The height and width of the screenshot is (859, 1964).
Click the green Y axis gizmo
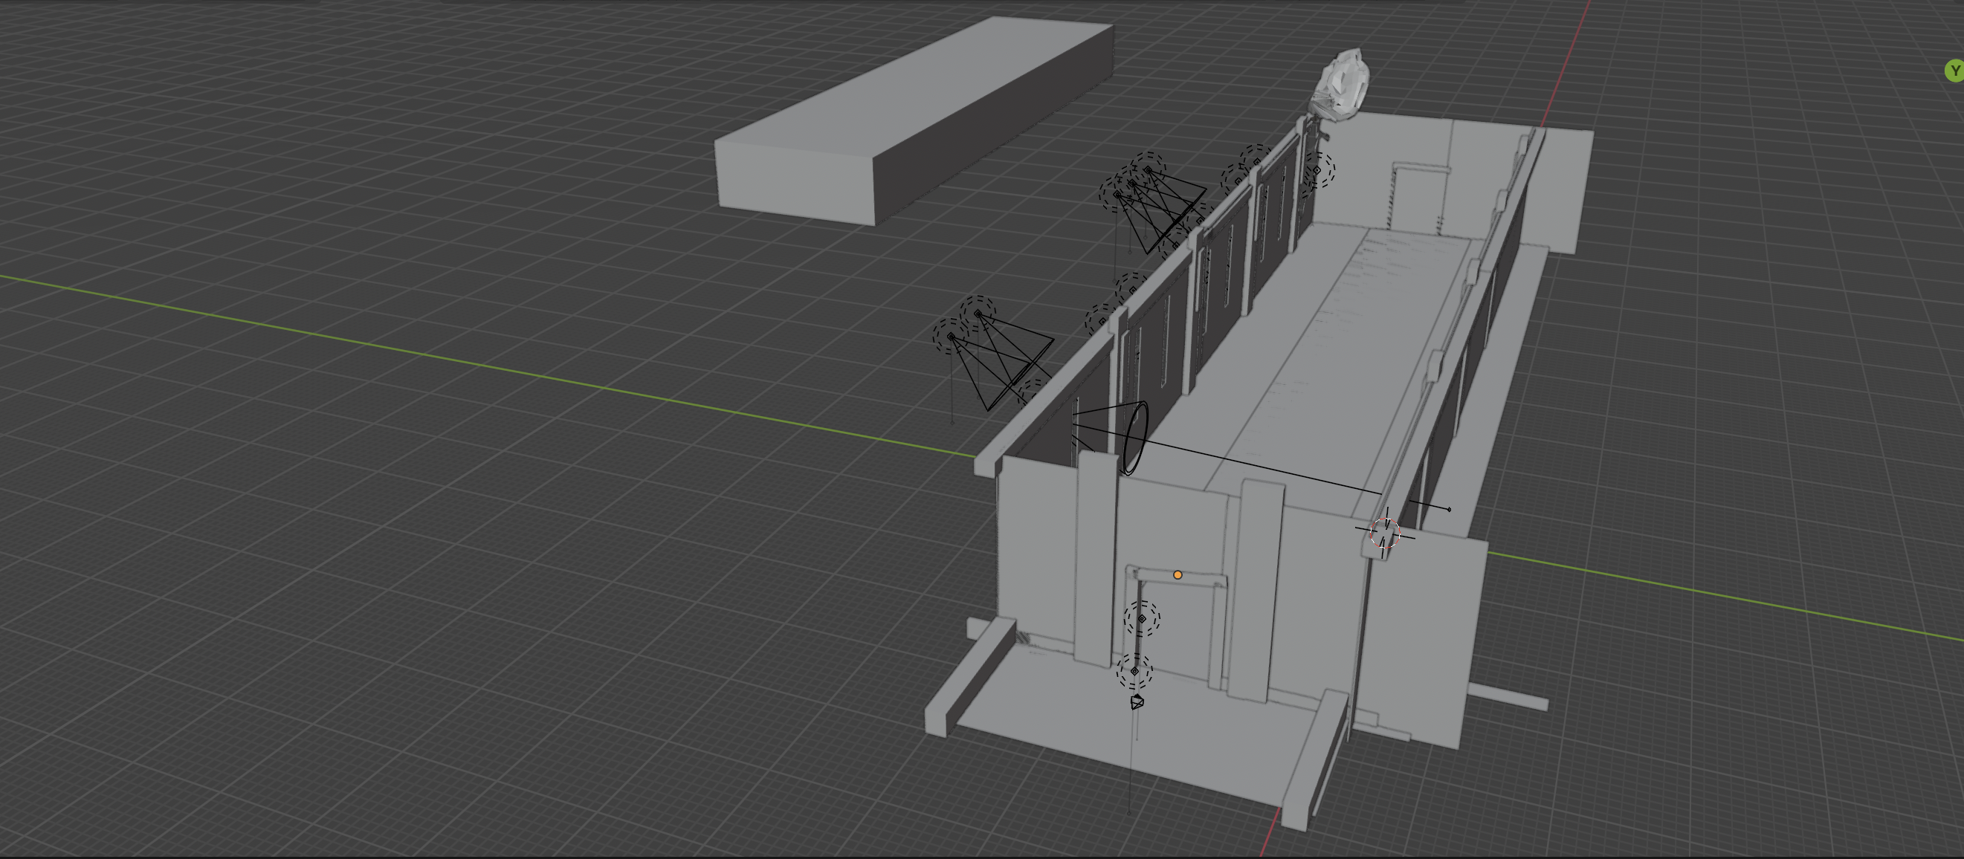coord(1955,71)
